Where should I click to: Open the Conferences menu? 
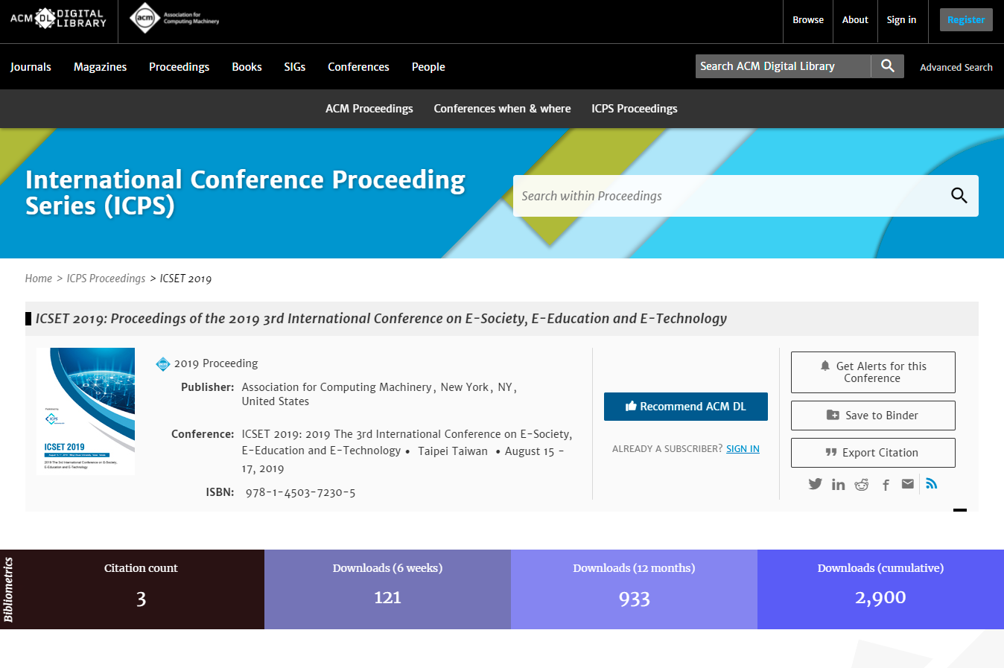[358, 67]
